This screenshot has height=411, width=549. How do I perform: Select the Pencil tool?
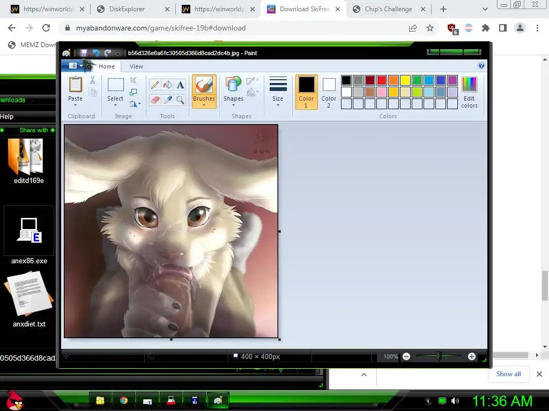coord(155,85)
